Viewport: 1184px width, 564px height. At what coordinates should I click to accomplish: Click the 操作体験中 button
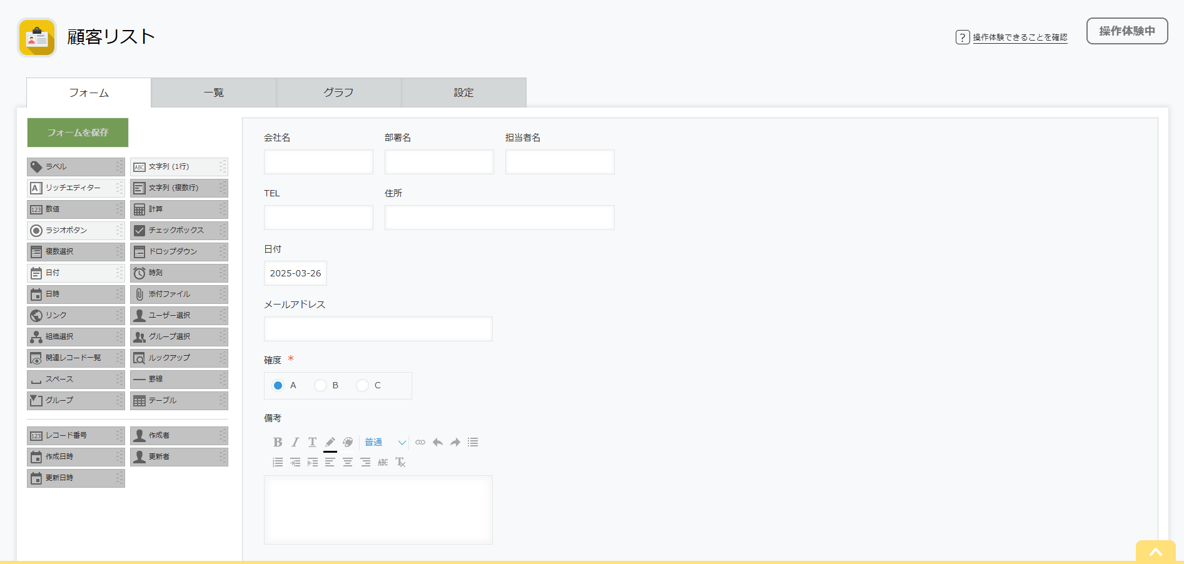point(1127,31)
